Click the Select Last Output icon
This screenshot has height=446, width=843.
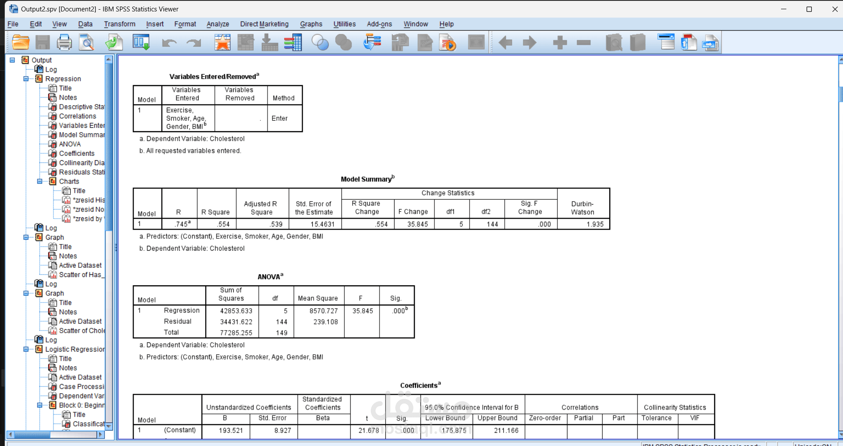[372, 43]
